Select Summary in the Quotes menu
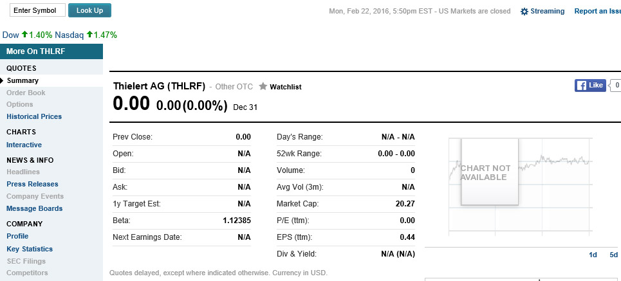Viewport: 621px width, 281px height. coord(23,80)
